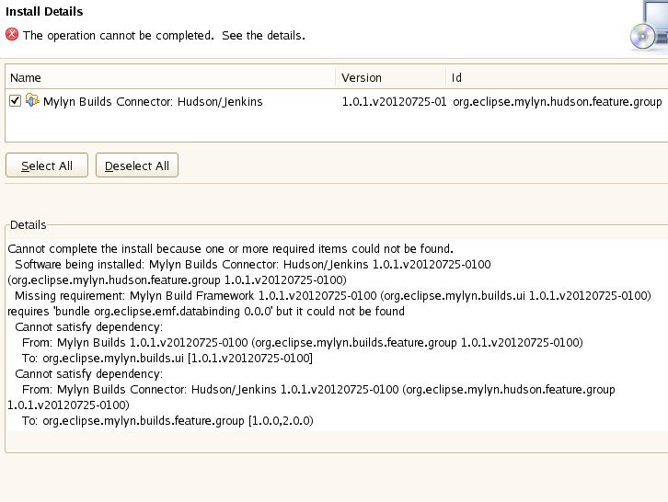Click 'To: org.eclipse.mylyn.builds.feature.group [1.0.0,2.0.0)' line
The width and height of the screenshot is (668, 502).
point(167,421)
